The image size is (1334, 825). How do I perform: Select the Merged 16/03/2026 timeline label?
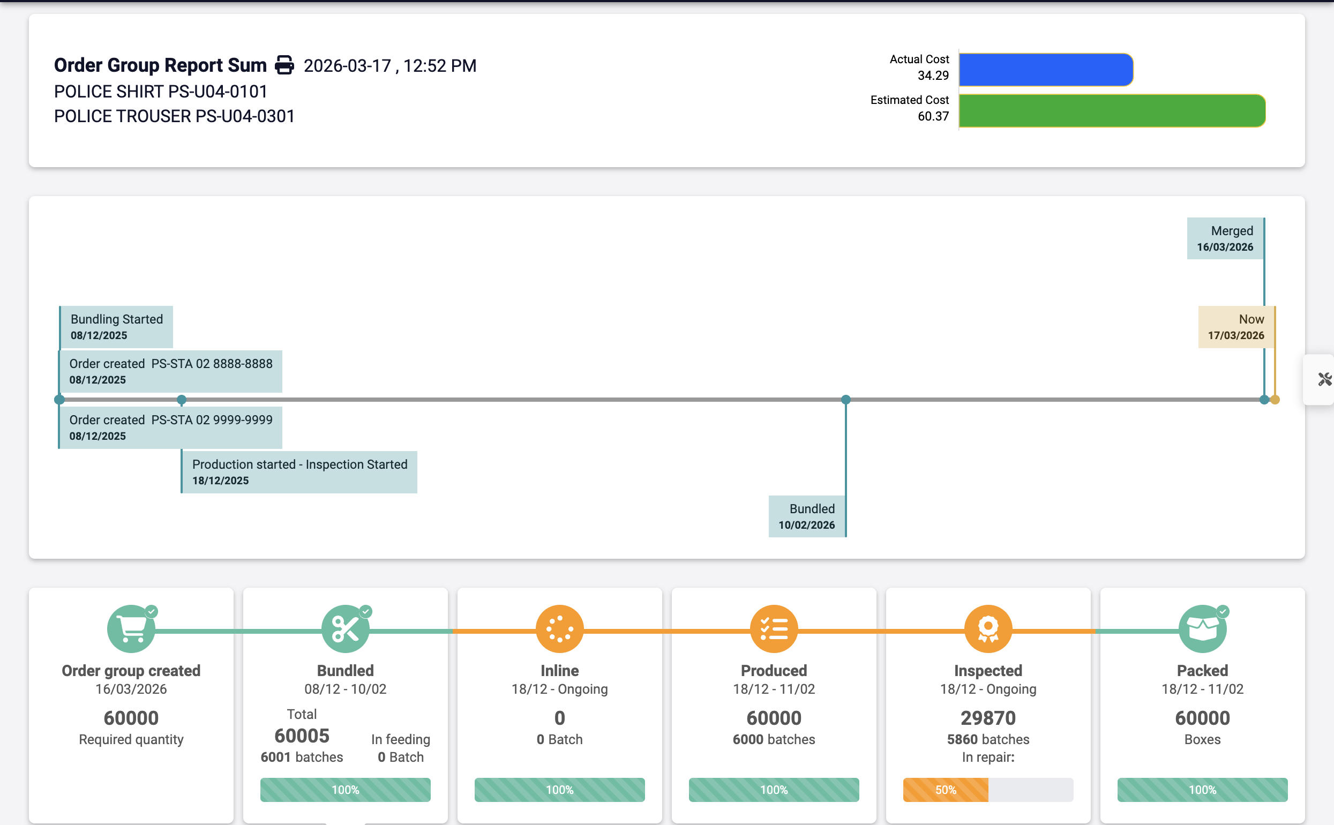coord(1224,238)
